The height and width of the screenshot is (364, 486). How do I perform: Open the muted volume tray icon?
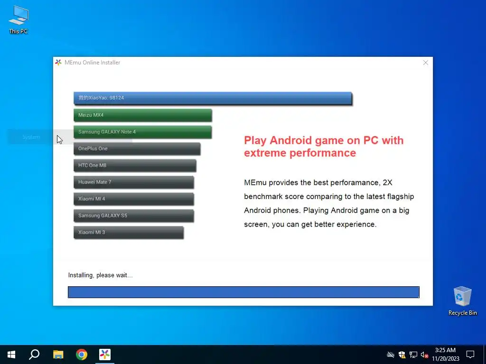tap(424, 355)
